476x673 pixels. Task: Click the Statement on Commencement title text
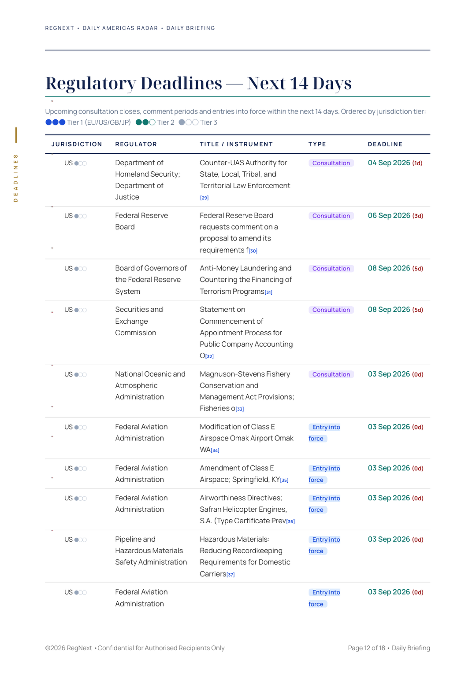pos(246,333)
